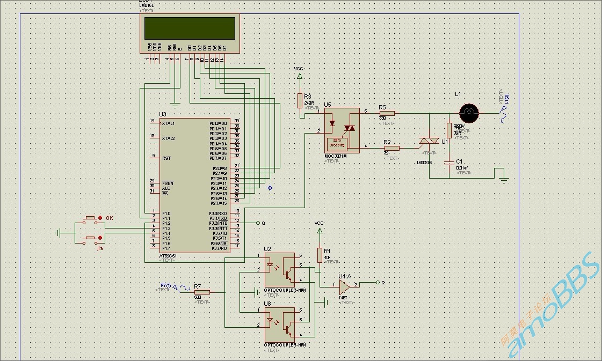Select resistor R2 at U5 pin 4

(392, 148)
